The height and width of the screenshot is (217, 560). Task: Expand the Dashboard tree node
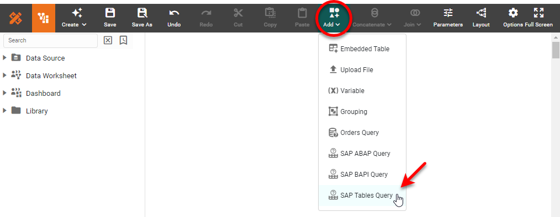click(x=4, y=93)
